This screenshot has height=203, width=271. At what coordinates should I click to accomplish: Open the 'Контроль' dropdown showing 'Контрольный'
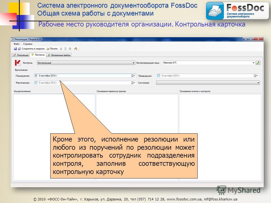click(86, 63)
